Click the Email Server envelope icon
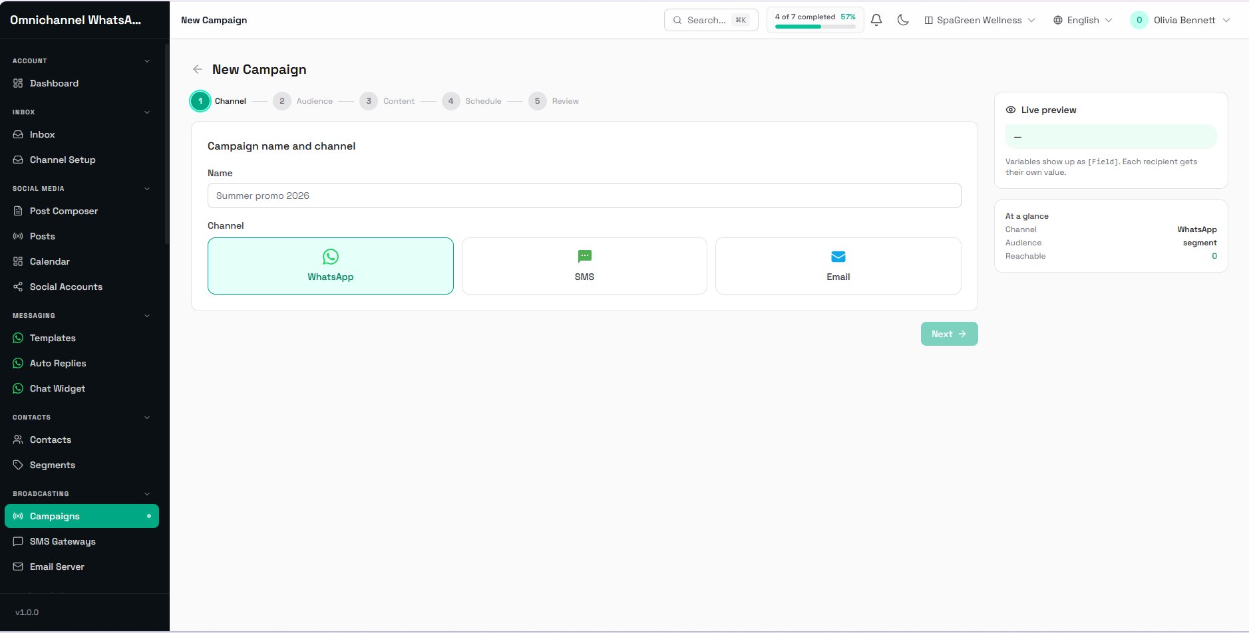 coord(18,567)
